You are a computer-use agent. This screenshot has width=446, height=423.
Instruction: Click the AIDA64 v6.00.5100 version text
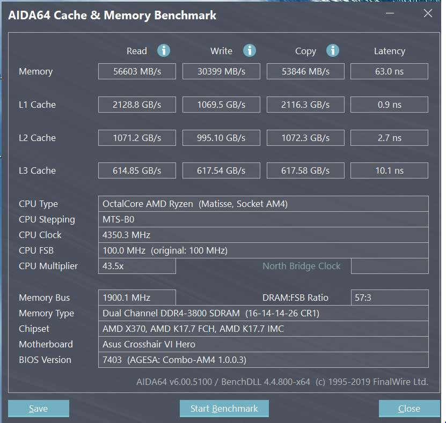pos(174,382)
